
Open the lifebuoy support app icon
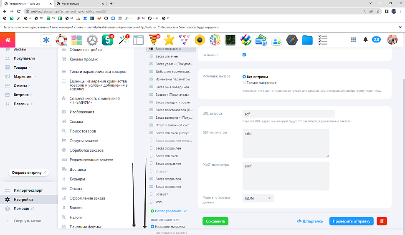pos(62,40)
